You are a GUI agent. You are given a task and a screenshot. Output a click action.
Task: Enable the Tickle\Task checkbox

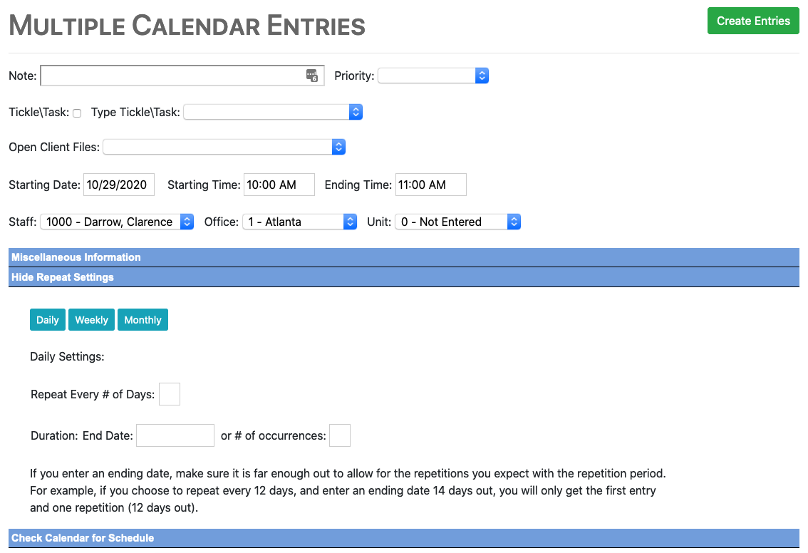tap(77, 113)
